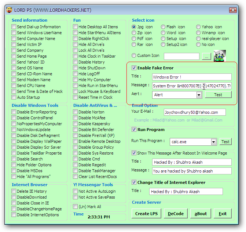246x232 pixels.
Task: Open the aBout button dialog
Action: coord(201,214)
